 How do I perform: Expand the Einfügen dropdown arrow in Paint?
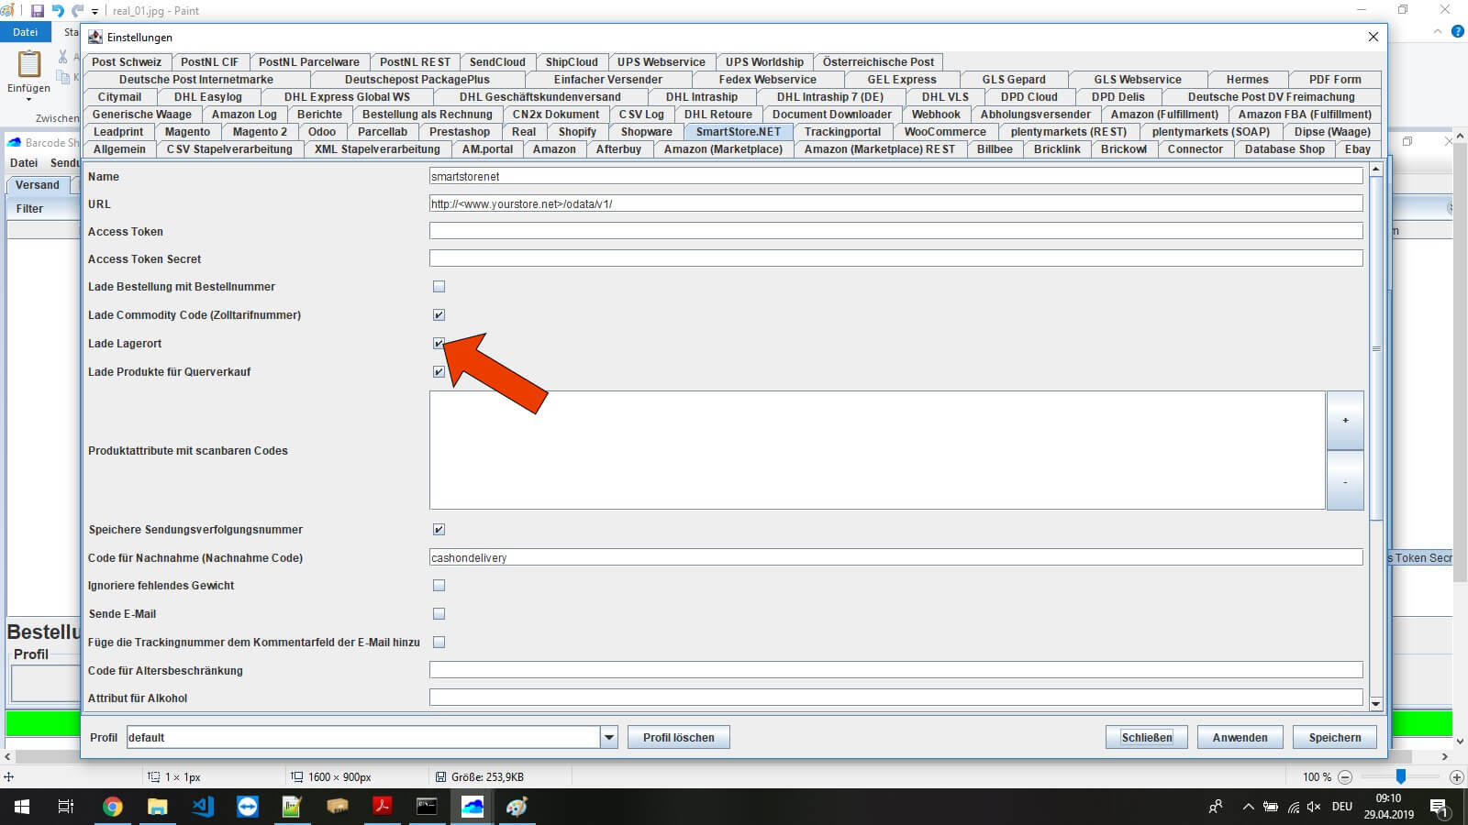coord(29,99)
